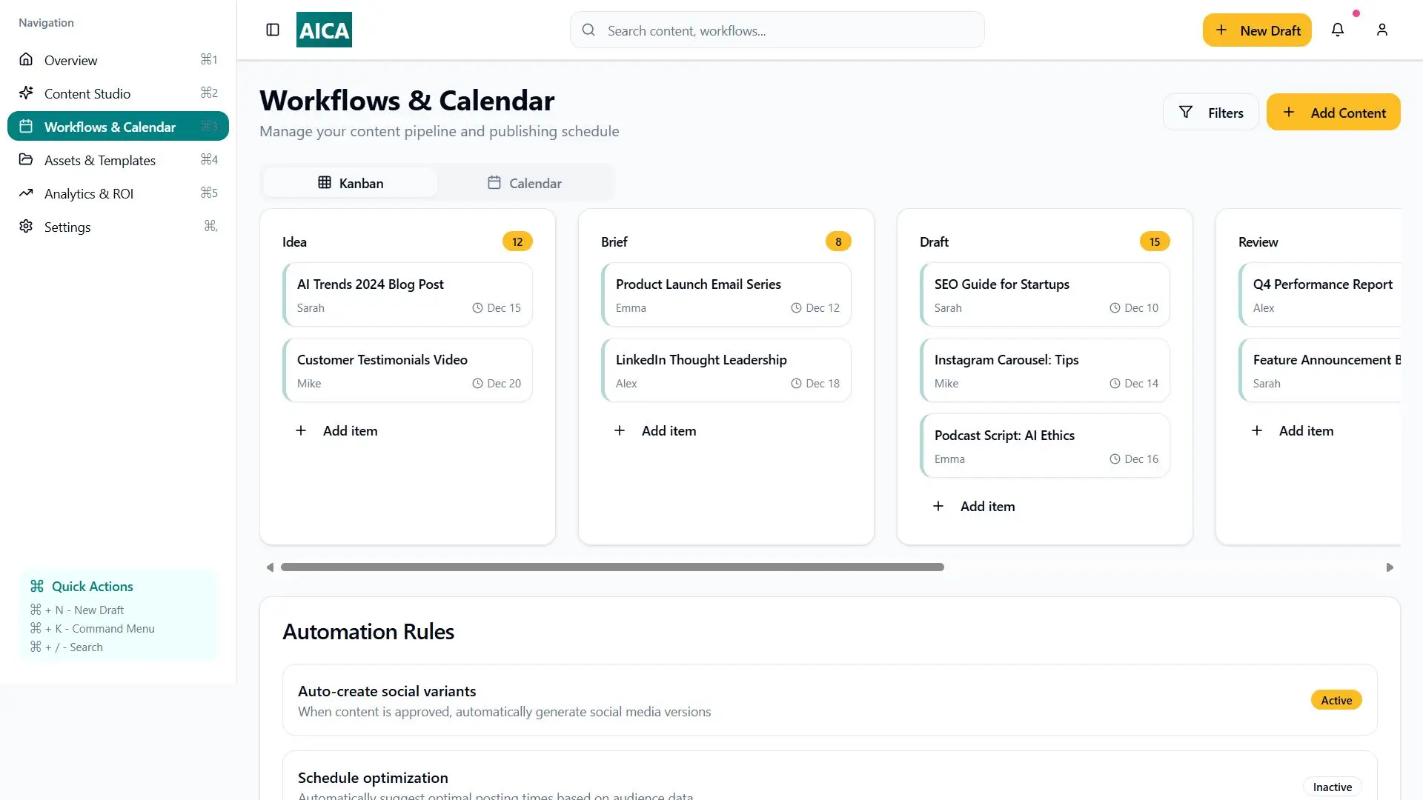Viewport: 1423px width, 800px height.
Task: Open Product Launch Email Series card
Action: (726, 295)
